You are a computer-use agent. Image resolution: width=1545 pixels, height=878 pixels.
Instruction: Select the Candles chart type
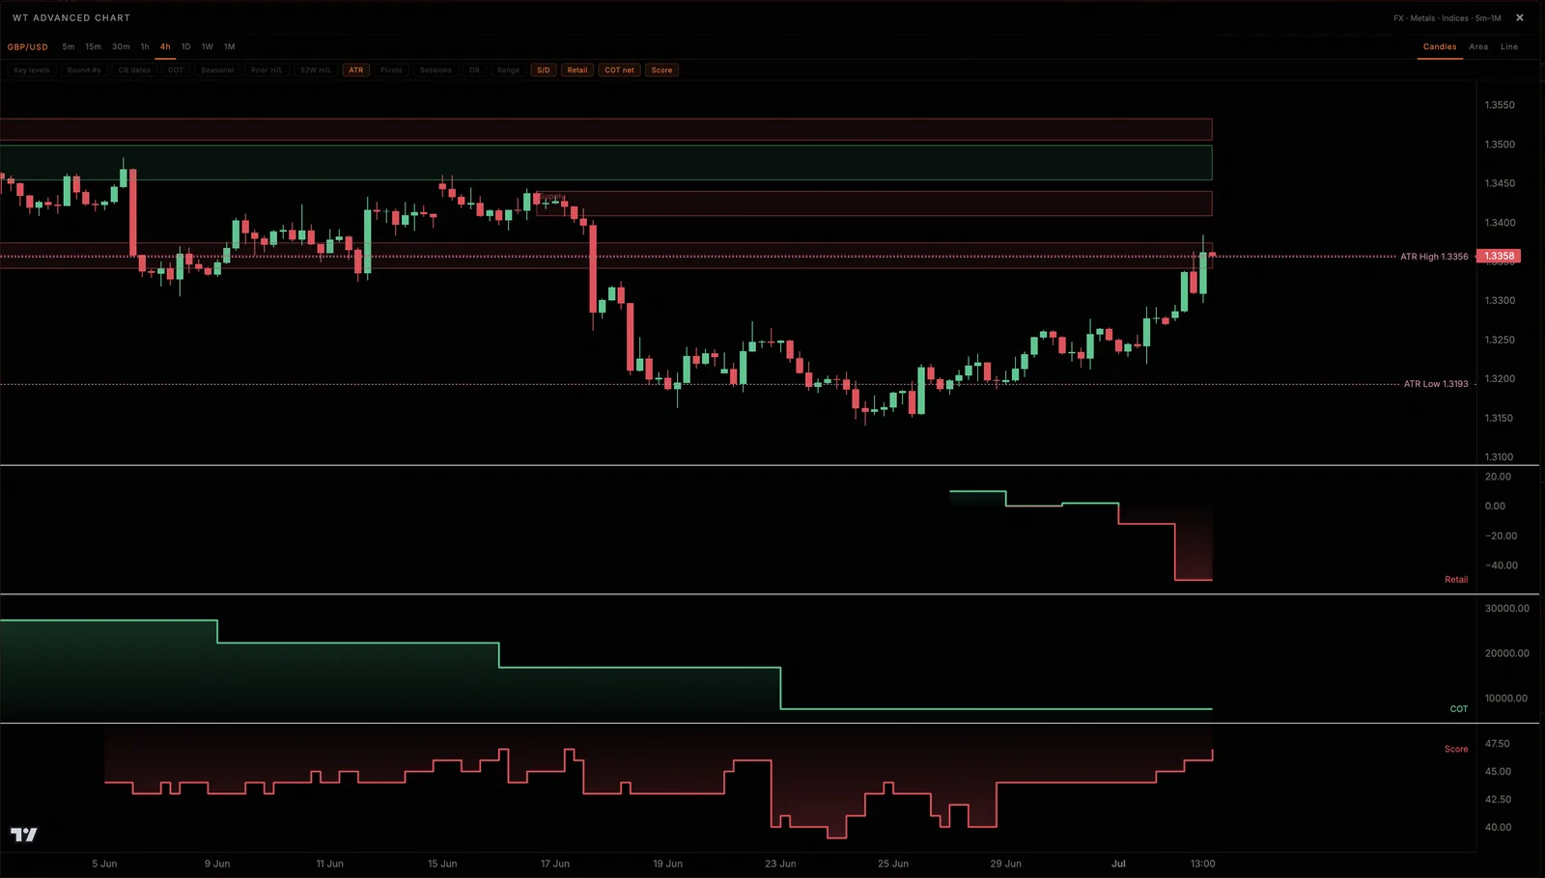[x=1440, y=46]
